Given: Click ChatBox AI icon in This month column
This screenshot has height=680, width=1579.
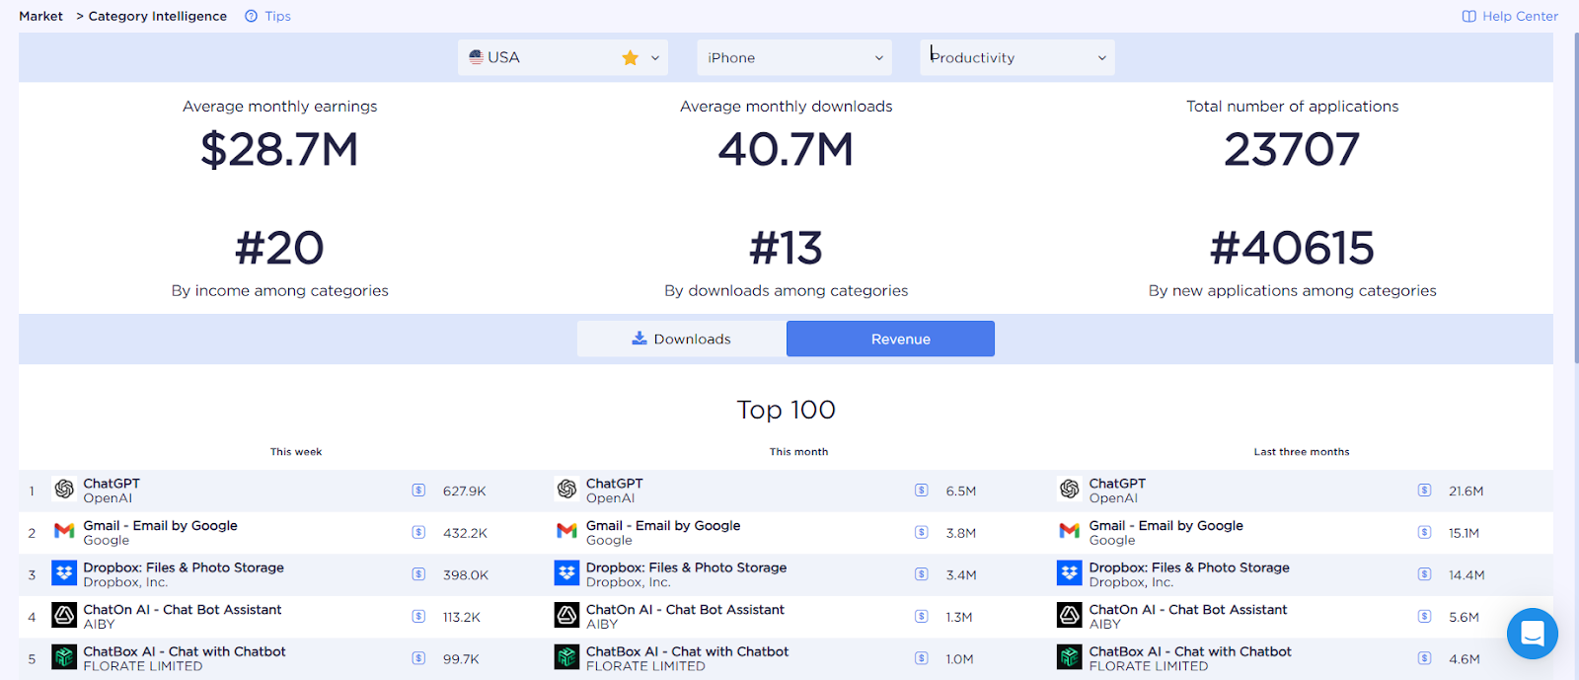Looking at the screenshot, I should pyautogui.click(x=566, y=657).
